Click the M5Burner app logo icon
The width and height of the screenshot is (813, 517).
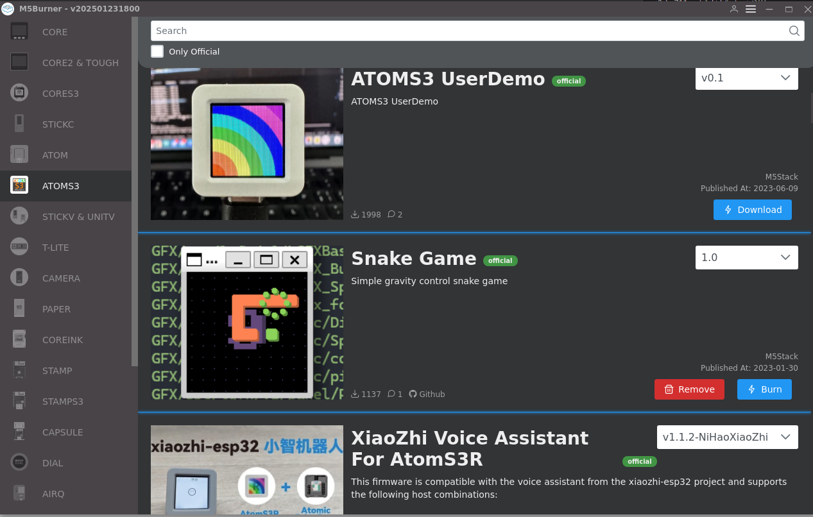click(x=8, y=9)
